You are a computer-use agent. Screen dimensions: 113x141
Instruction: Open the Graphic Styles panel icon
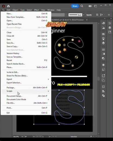click(103, 69)
